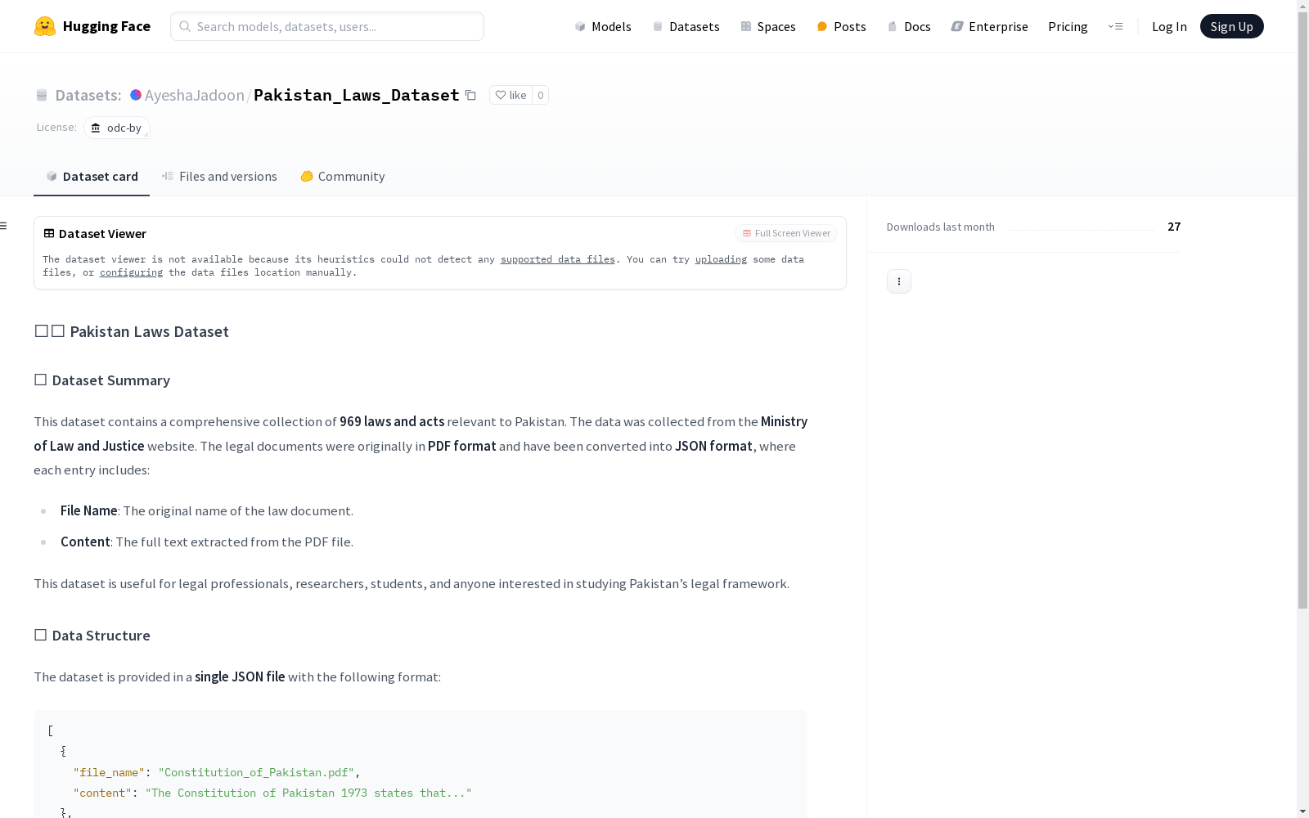
Task: Click the 'Content' bullet text
Action: click(x=85, y=542)
